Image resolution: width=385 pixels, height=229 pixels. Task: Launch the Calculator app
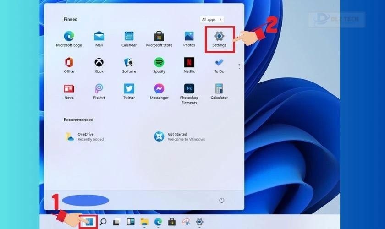[x=219, y=89]
